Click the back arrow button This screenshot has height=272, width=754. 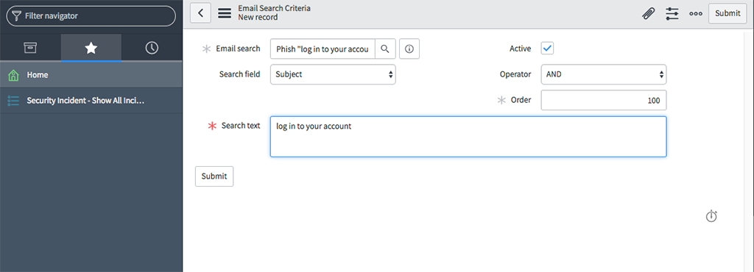[200, 13]
